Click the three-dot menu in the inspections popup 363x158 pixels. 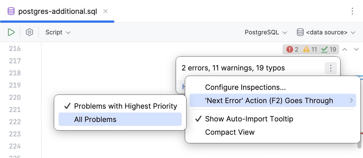click(x=331, y=68)
